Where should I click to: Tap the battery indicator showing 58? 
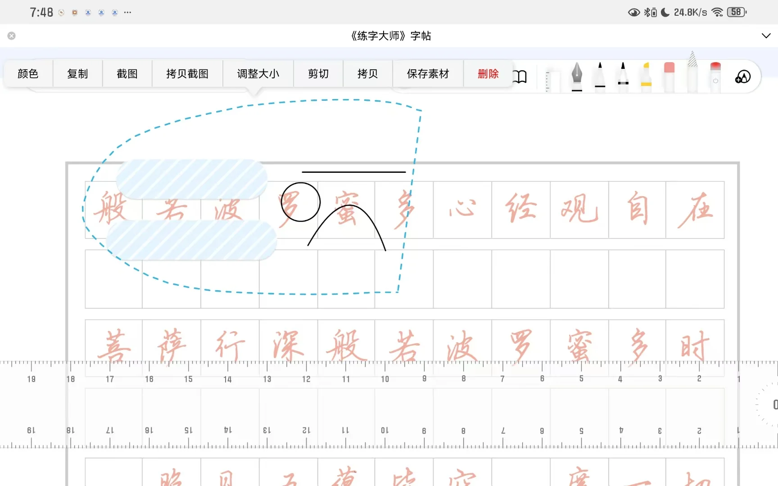click(x=737, y=12)
